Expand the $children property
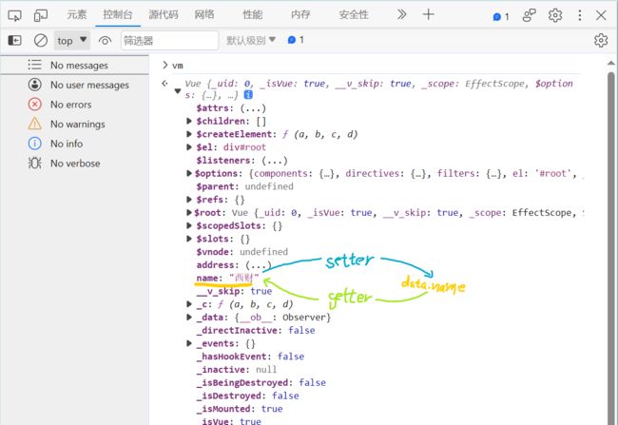618x425 pixels. point(189,121)
